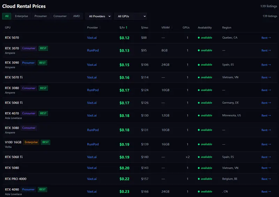The image size is (279, 197).
Task: Click the Quebec, CA region cell
Action: 230,38
